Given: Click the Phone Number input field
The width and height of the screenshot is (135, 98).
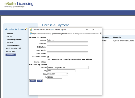Looking at the screenshot, I should coord(67,50).
